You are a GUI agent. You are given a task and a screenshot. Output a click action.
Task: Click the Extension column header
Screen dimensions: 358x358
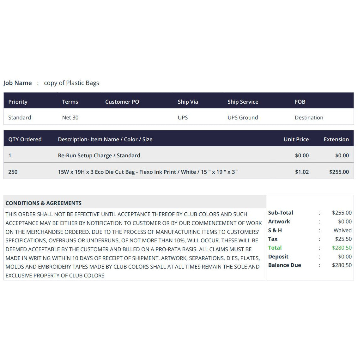pos(336,139)
